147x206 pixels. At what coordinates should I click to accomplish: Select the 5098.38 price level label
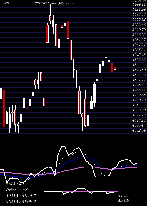tap(139, 14)
